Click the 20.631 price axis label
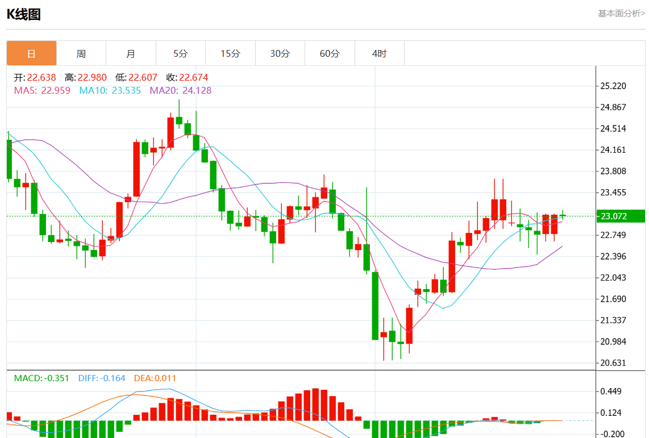Image resolution: width=649 pixels, height=438 pixels. [613, 362]
